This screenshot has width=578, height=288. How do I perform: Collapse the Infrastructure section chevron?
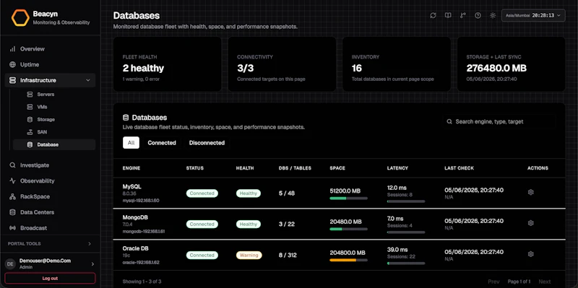(87, 80)
